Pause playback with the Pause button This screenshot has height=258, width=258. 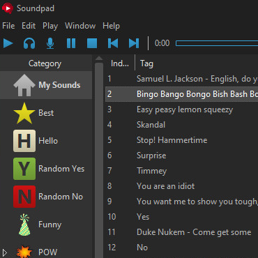[71, 43]
